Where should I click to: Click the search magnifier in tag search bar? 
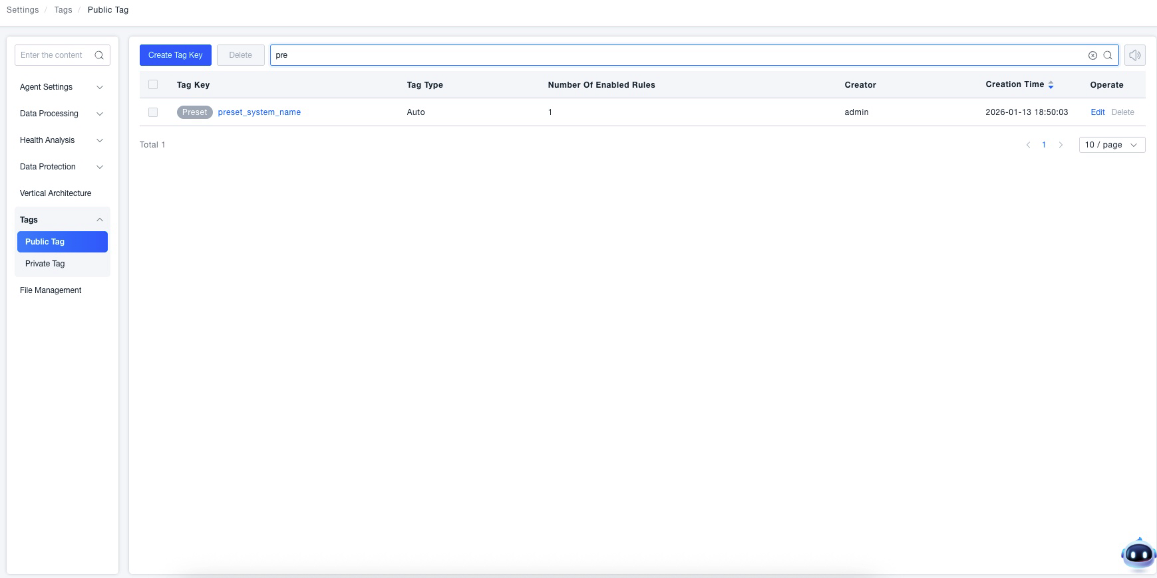tap(1108, 56)
